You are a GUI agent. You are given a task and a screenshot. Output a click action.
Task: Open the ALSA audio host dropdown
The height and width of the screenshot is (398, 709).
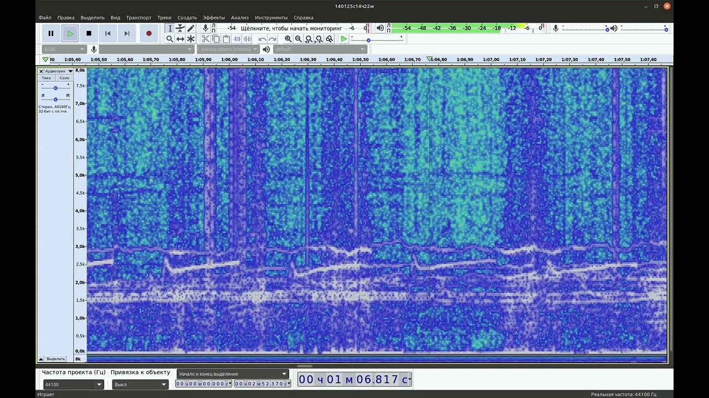64,49
